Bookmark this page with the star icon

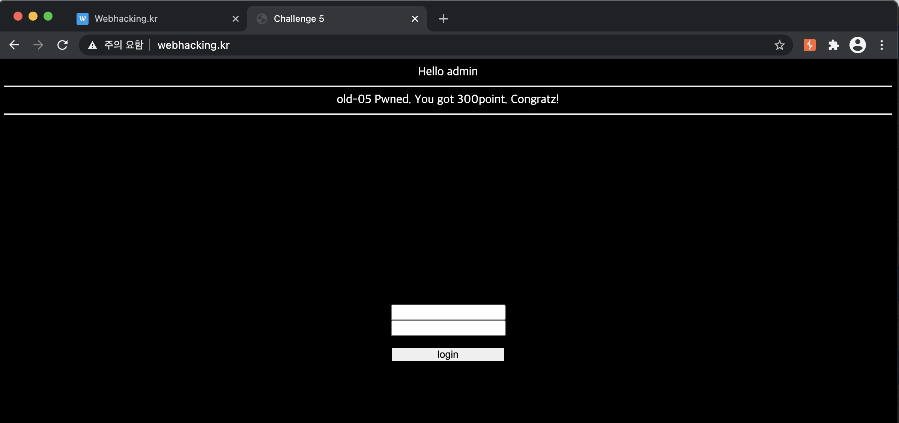(x=779, y=45)
